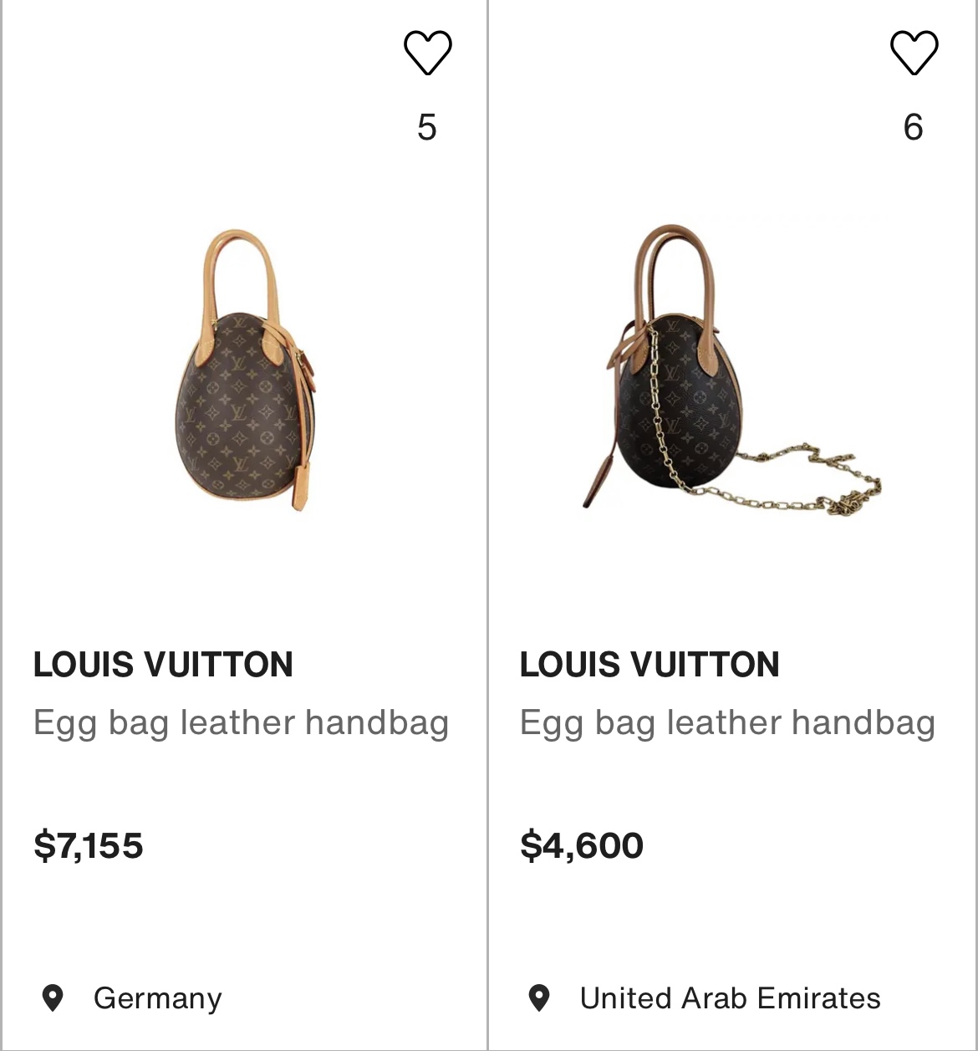Screen dimensions: 978x1051
Task: Open the Egg bag photo without chain
Action: click(x=245, y=370)
